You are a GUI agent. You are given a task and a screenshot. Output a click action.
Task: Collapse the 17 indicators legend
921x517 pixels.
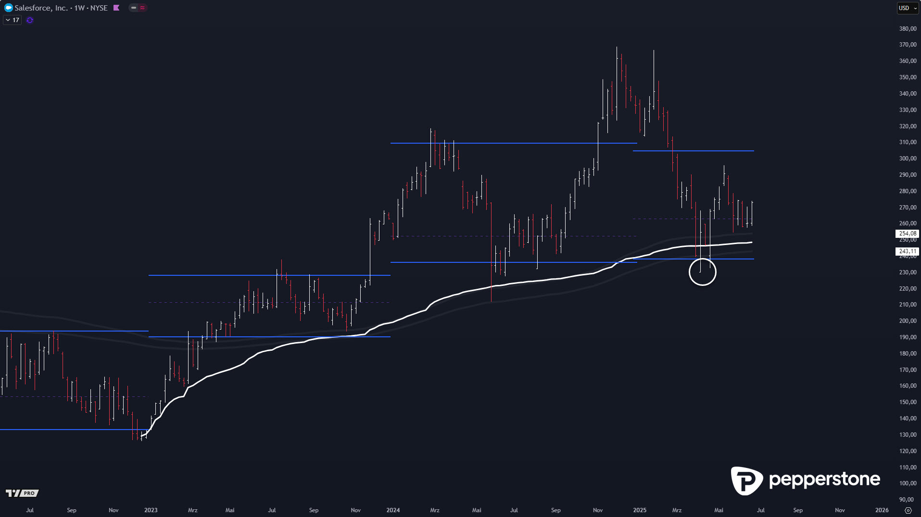[x=12, y=20]
